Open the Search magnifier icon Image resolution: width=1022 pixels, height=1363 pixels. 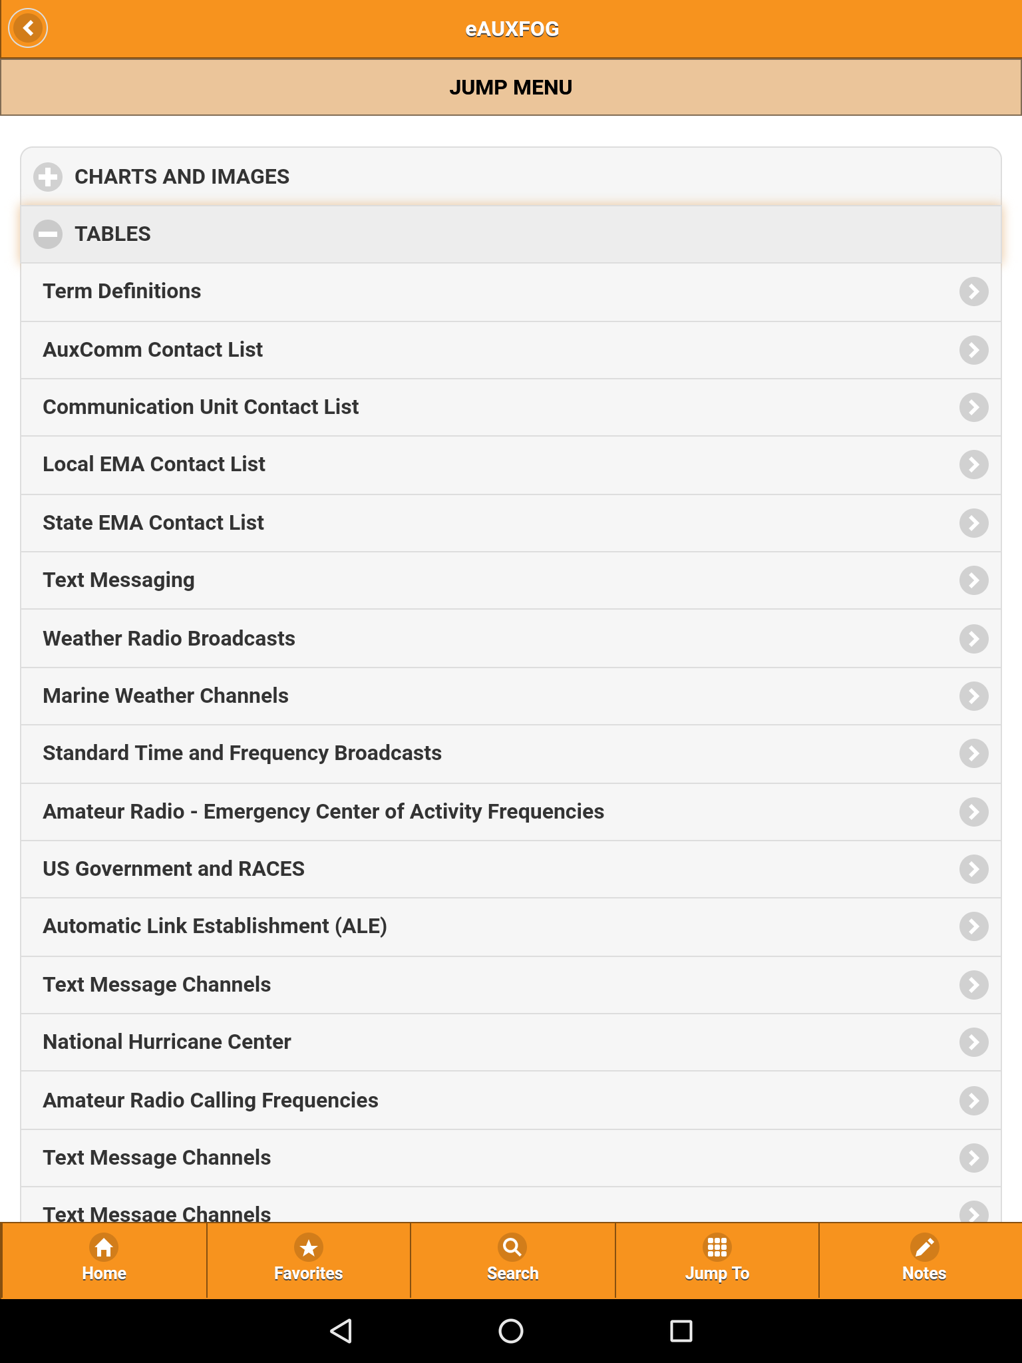[x=512, y=1247]
